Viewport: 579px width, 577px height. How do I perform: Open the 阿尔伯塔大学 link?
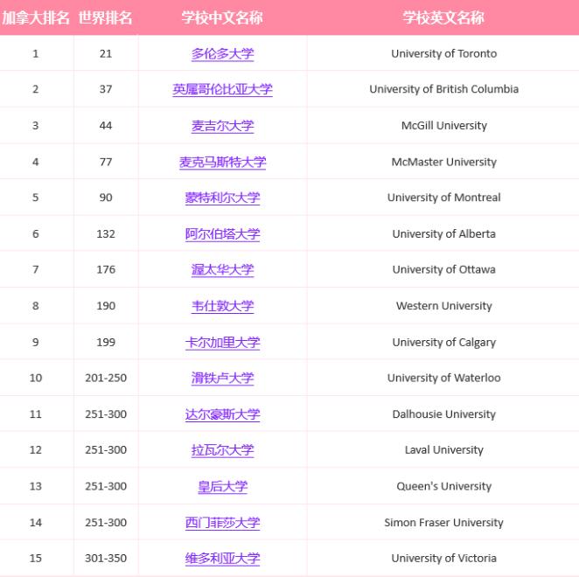click(222, 234)
